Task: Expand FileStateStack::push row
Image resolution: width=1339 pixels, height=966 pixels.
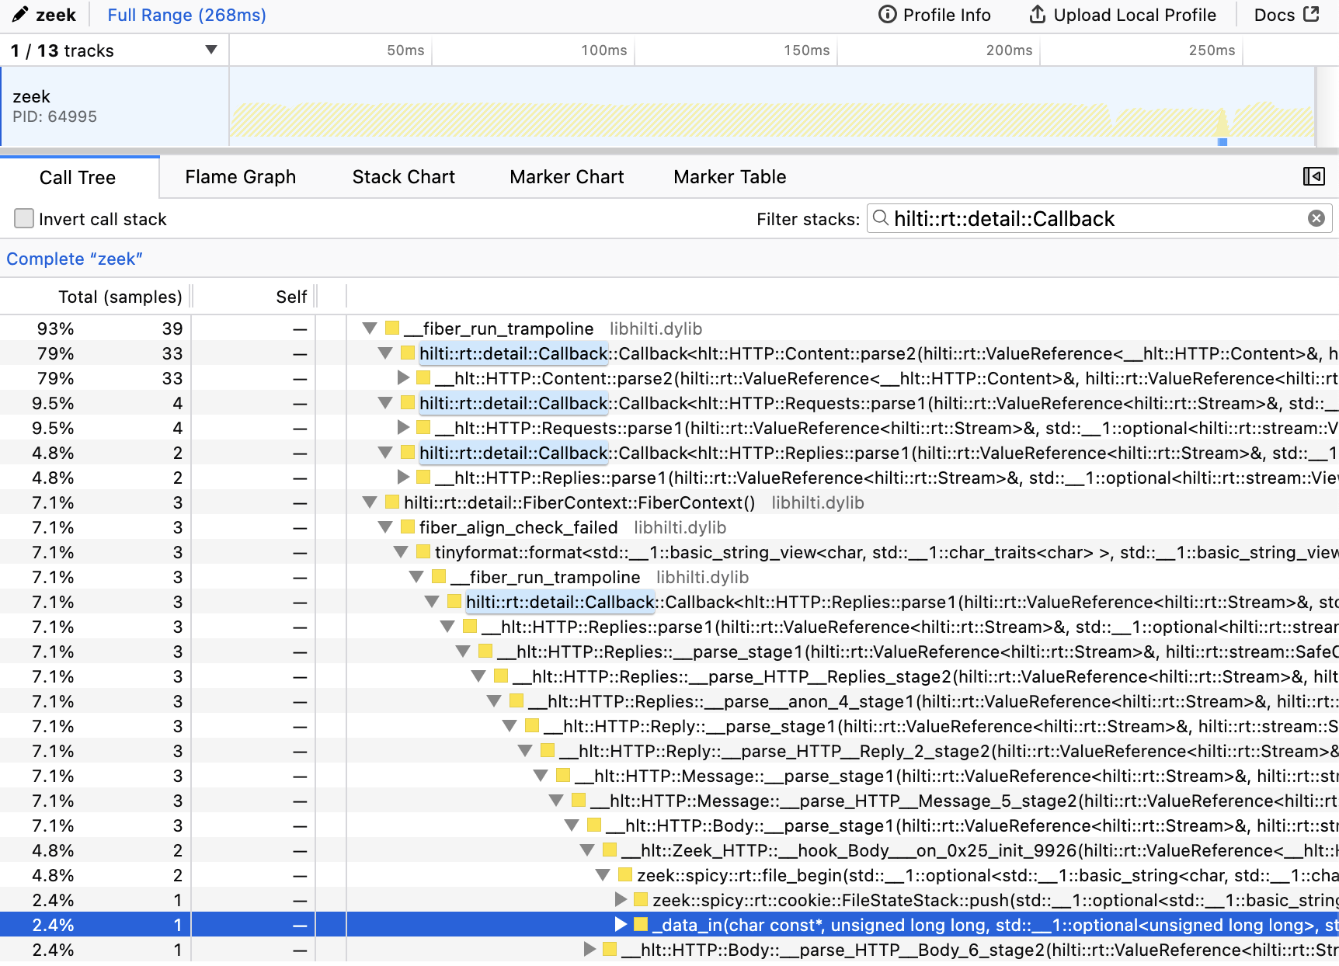Action: pyautogui.click(x=620, y=900)
